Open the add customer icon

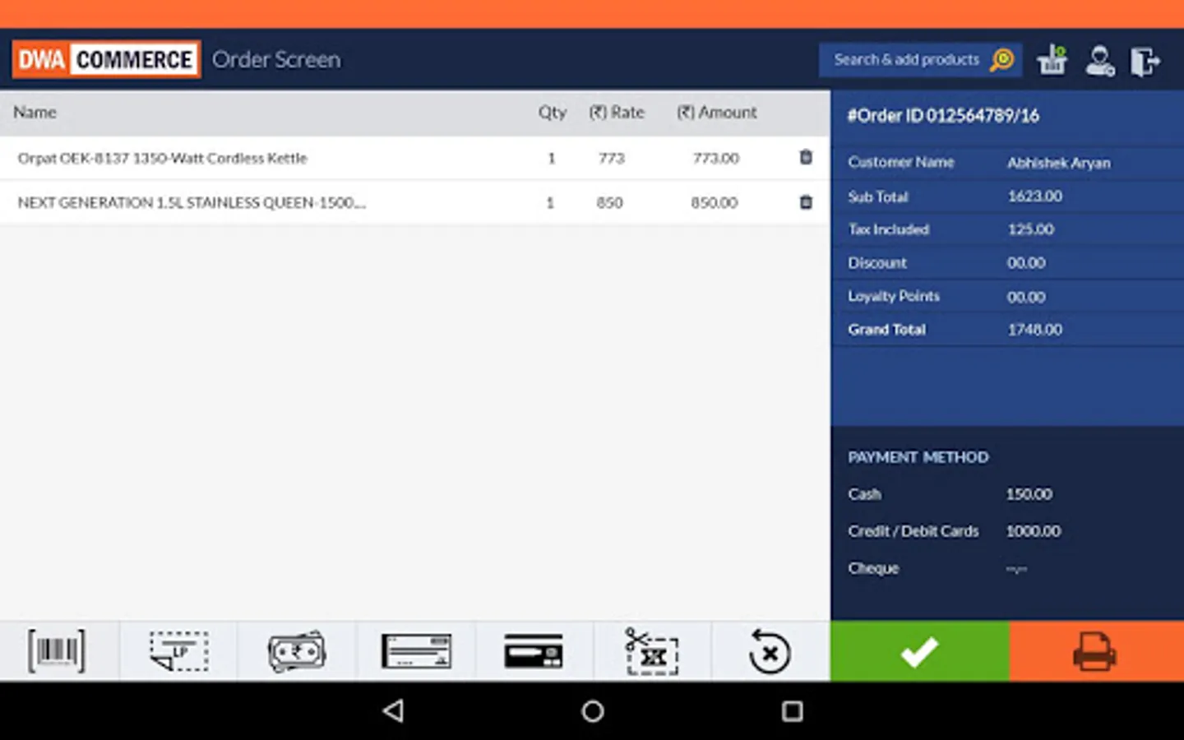click(x=1100, y=59)
